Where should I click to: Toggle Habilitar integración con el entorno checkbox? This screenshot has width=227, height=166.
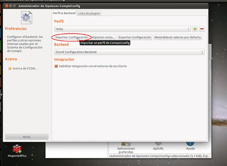click(56, 66)
